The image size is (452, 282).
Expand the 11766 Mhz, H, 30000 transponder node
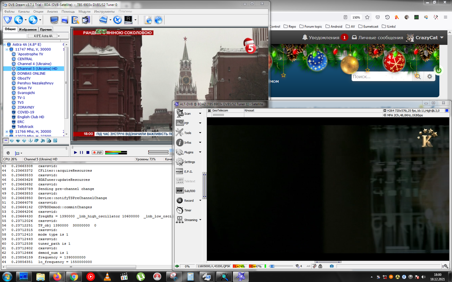pos(7,131)
